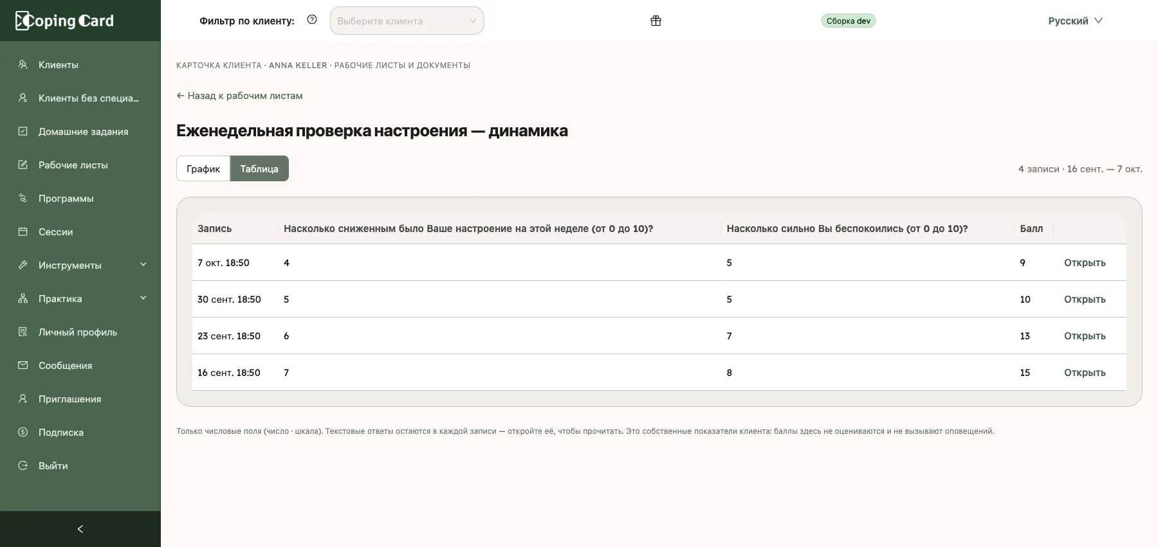Click the Выйти logout icon

click(23, 465)
